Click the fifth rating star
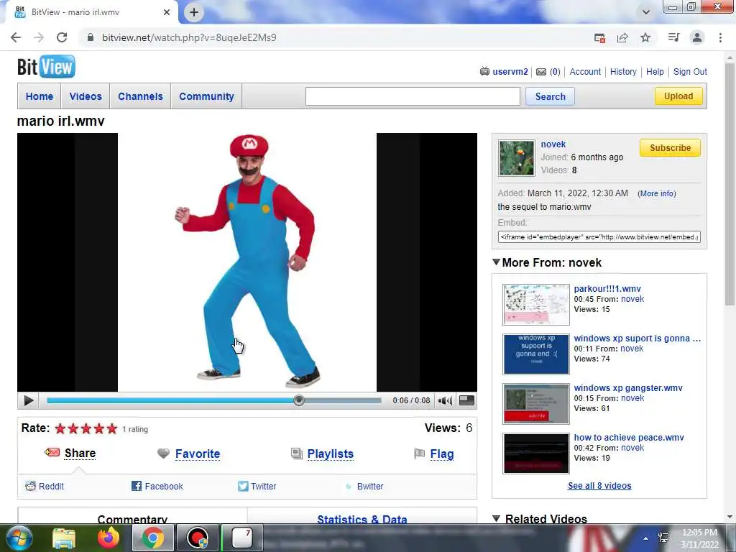 [x=111, y=428]
